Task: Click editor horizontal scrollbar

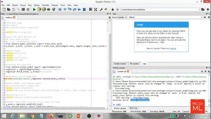Action: click(54, 108)
